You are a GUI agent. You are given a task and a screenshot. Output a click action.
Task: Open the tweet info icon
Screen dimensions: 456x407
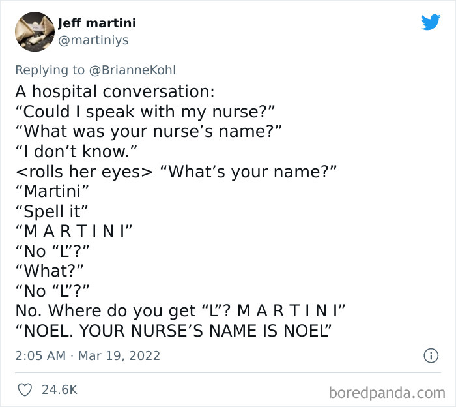[x=431, y=355]
